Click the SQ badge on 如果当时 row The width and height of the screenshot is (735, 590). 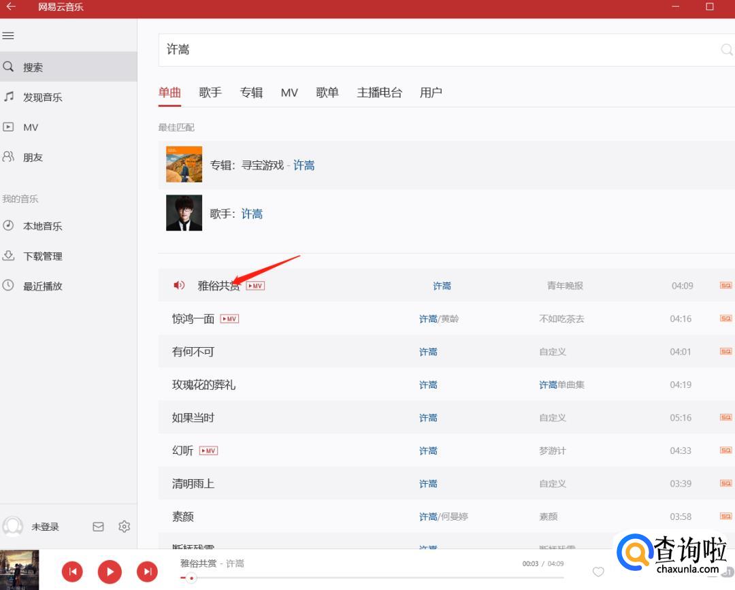725,418
